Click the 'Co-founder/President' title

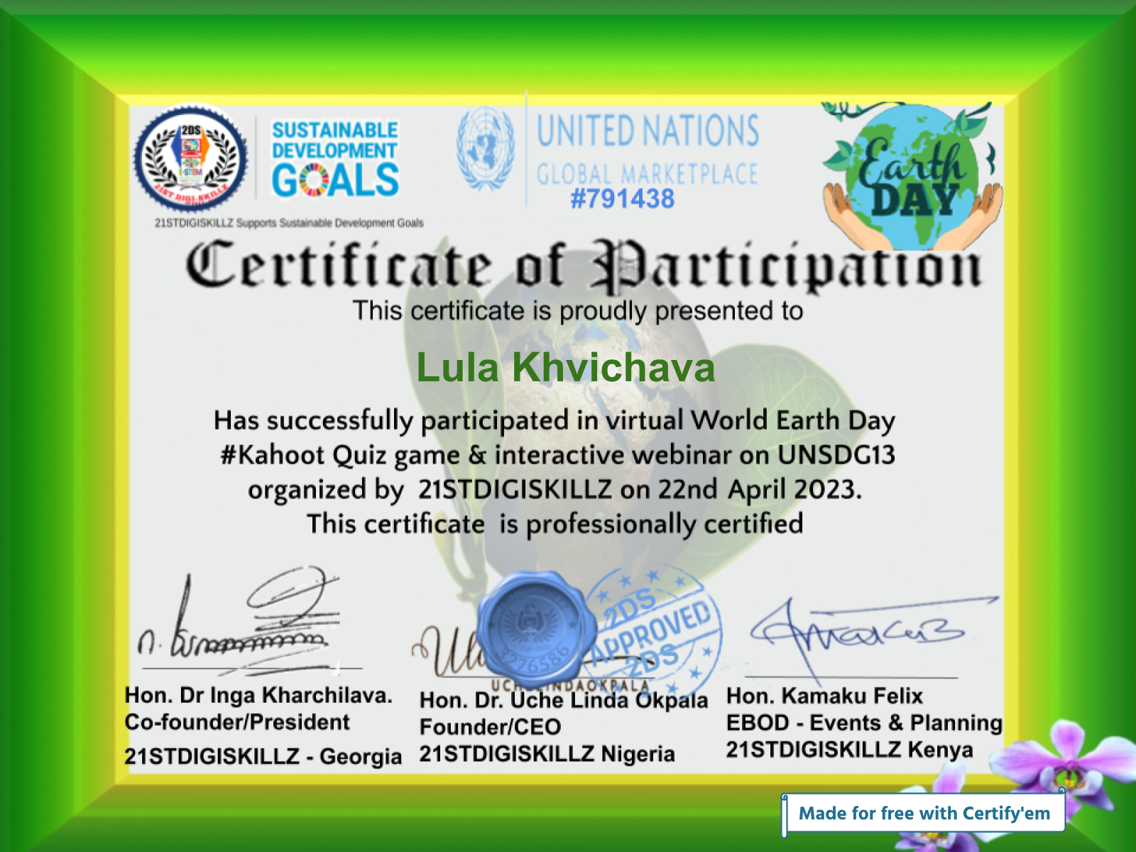click(x=237, y=722)
